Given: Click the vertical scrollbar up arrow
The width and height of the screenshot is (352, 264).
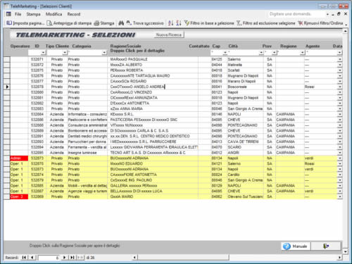Looking at the screenshot, I should click(x=346, y=31).
